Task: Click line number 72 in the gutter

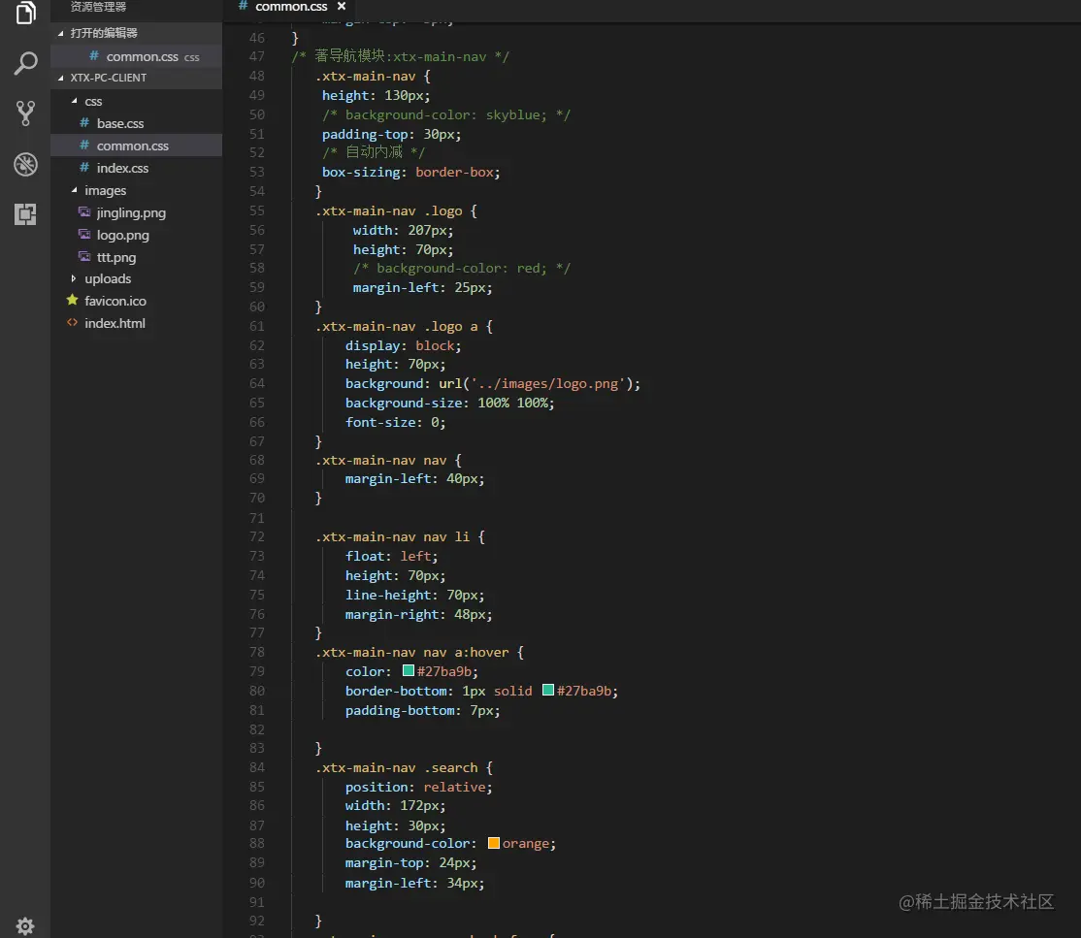Action: tap(256, 536)
